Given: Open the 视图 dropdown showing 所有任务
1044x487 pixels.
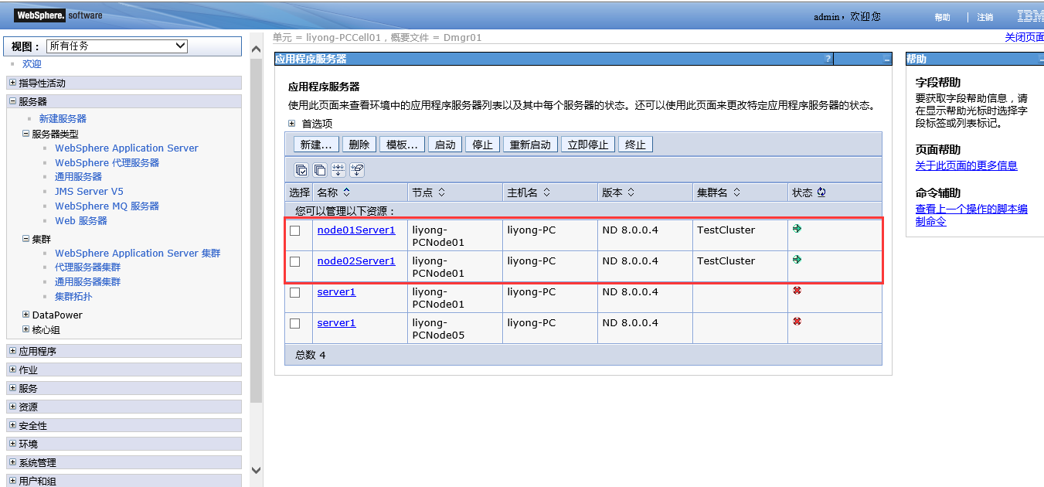Looking at the screenshot, I should click(x=117, y=46).
